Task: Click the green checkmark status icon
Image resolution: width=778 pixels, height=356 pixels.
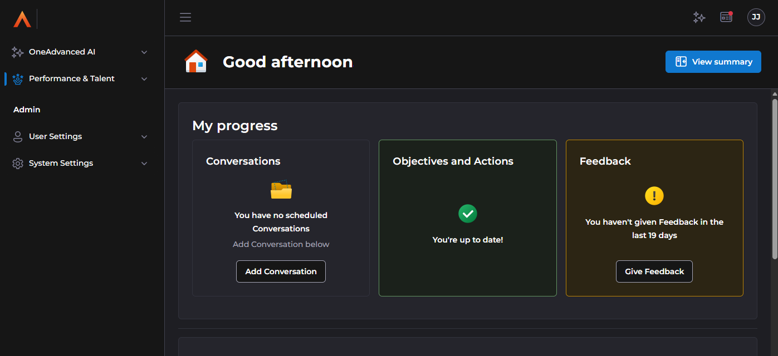Action: [x=468, y=213]
